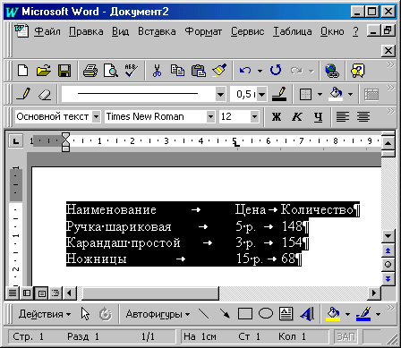
Task: Open the Вставка menu
Action: 157,31
